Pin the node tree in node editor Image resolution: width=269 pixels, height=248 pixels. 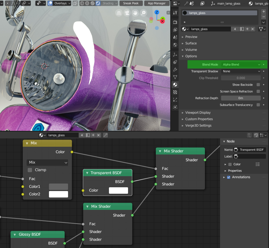[x=105, y=135]
